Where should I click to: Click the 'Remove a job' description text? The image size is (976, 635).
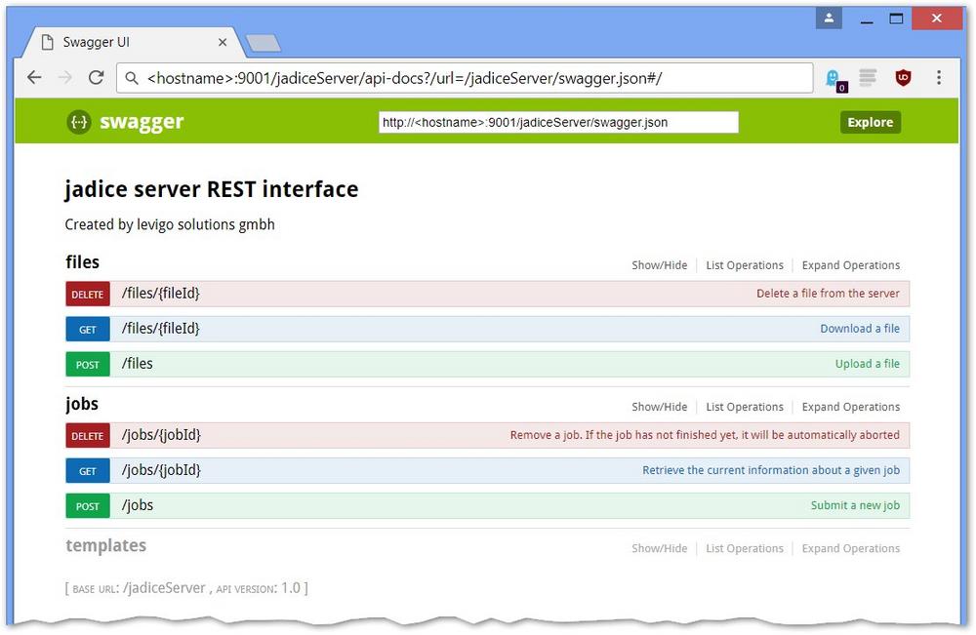705,435
